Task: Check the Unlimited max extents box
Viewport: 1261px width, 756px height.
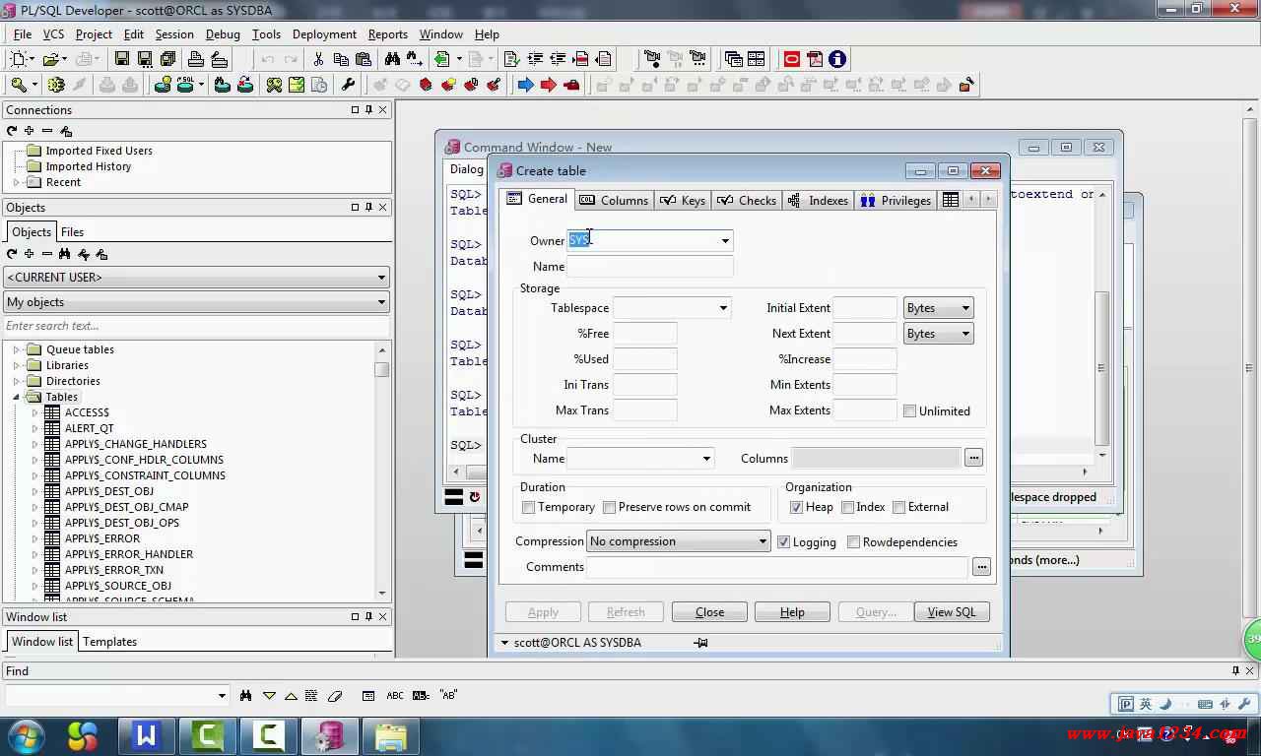Action: [x=910, y=411]
